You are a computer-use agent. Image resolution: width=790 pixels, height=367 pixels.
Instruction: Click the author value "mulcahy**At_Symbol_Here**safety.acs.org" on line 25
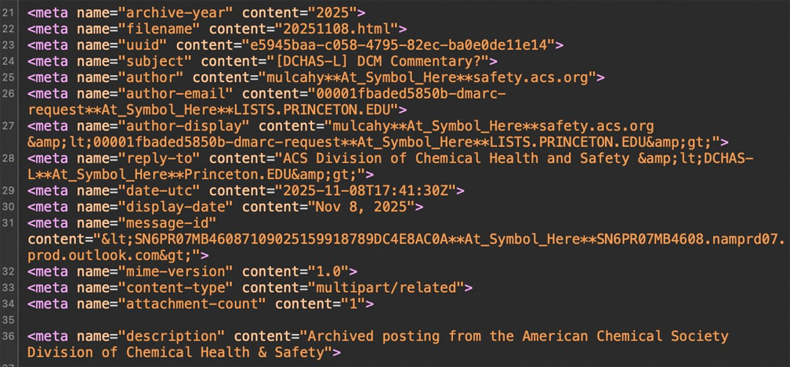click(427, 77)
